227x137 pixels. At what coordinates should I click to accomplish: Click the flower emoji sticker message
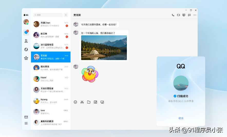point(90,74)
